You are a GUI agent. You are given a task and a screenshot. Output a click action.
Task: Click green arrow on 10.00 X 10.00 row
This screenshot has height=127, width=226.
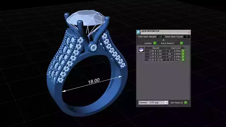(x=183, y=60)
